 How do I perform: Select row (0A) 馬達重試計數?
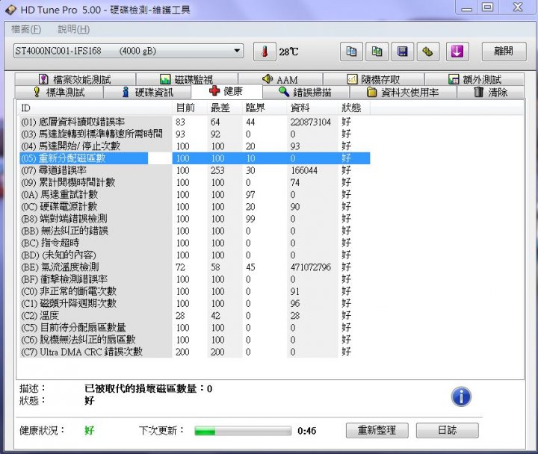coord(195,195)
